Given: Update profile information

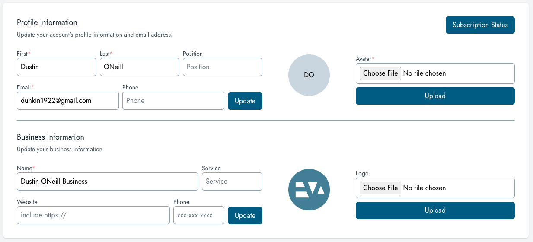Looking at the screenshot, I should coord(245,101).
